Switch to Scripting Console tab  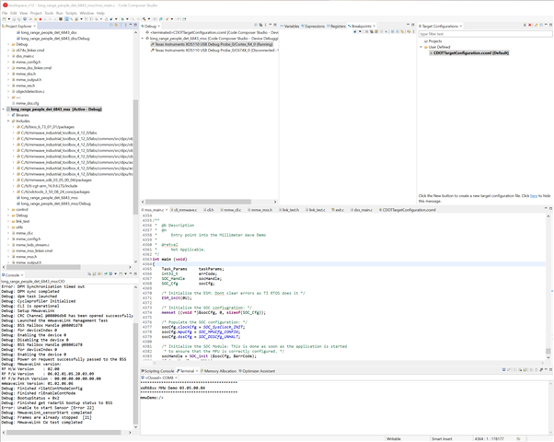(157, 371)
